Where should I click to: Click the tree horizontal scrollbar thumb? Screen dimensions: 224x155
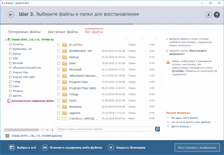21,130
